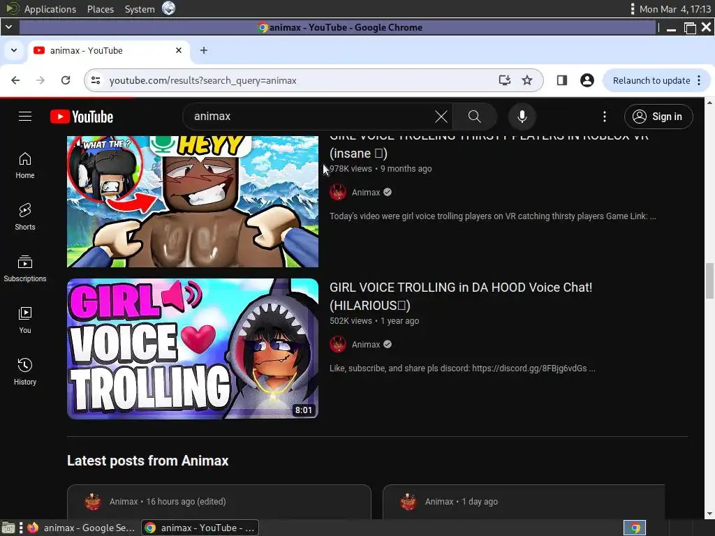Click the description mentioning discord.gg link
The image size is (715, 536).
tap(462, 368)
